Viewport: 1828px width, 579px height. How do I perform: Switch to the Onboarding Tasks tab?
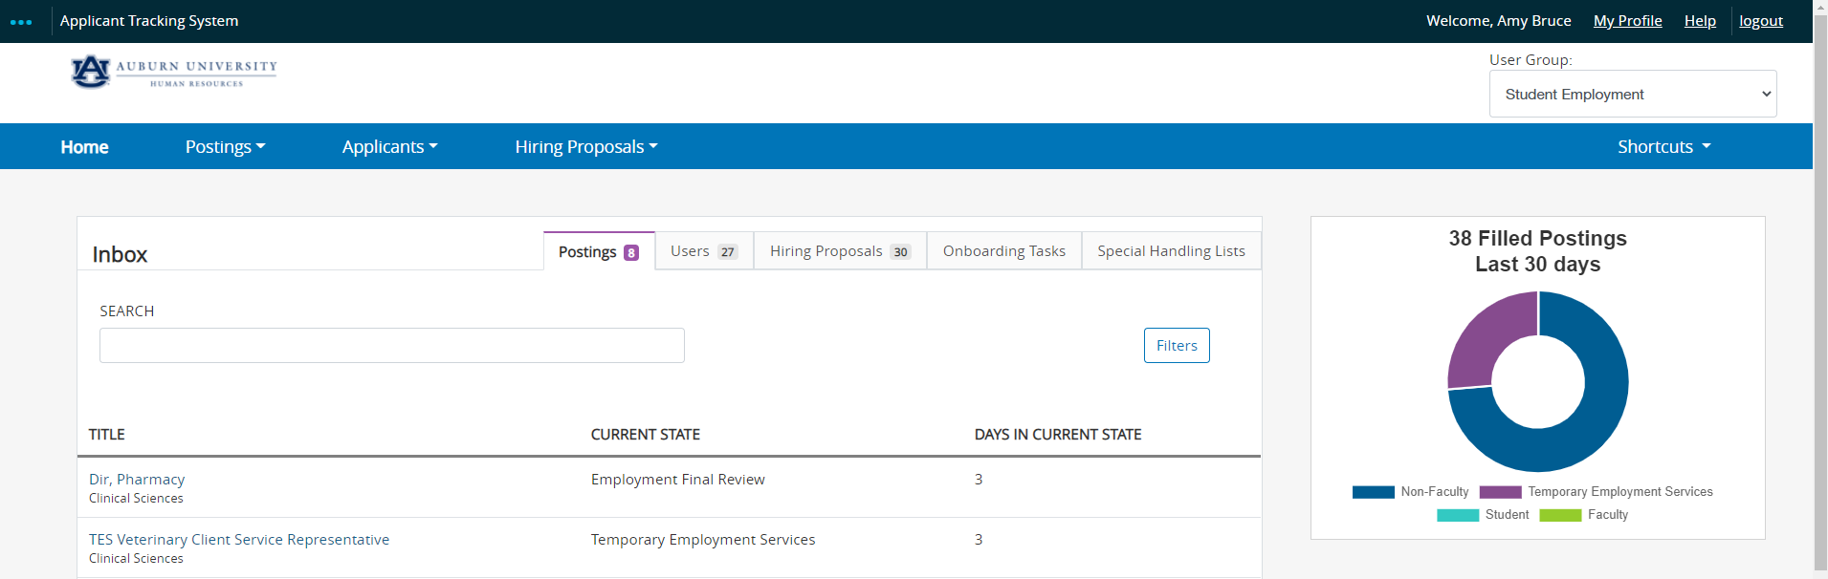tap(1003, 251)
